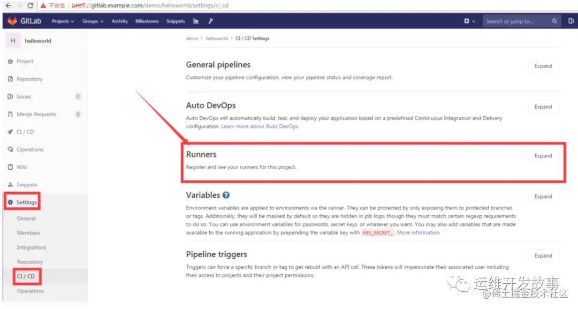Open Project in the sidebar
Screen dimensions: 578x309
25,61
